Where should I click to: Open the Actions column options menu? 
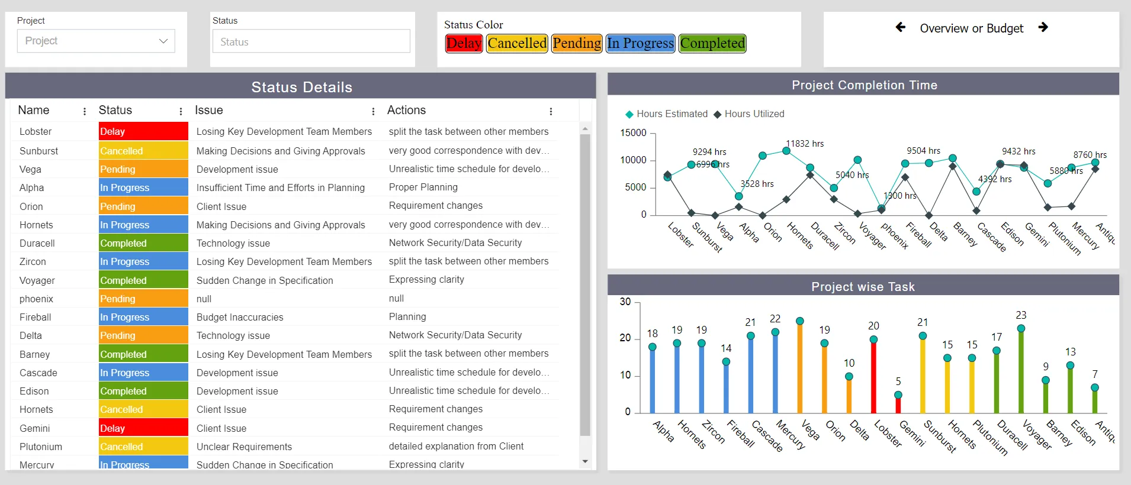click(551, 111)
